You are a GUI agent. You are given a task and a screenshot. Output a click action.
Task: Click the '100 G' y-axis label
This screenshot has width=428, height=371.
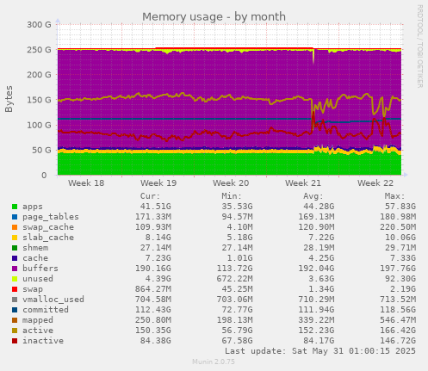(x=39, y=125)
